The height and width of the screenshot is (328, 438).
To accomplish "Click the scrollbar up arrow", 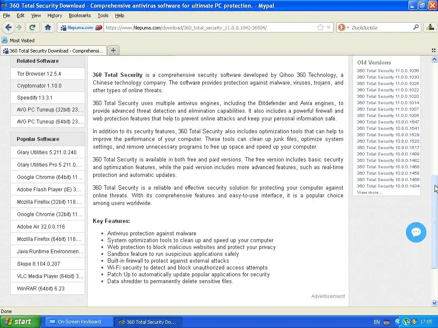I will click(x=434, y=59).
